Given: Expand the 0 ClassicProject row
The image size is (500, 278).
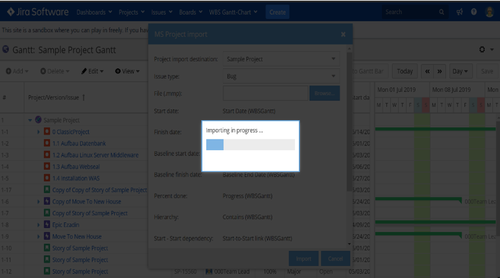Looking at the screenshot, I should 38,132.
